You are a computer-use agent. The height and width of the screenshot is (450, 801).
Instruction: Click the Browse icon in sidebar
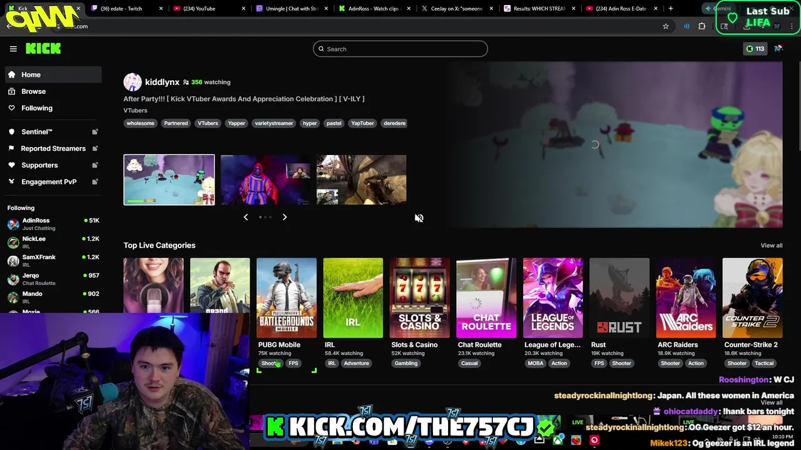pyautogui.click(x=11, y=91)
